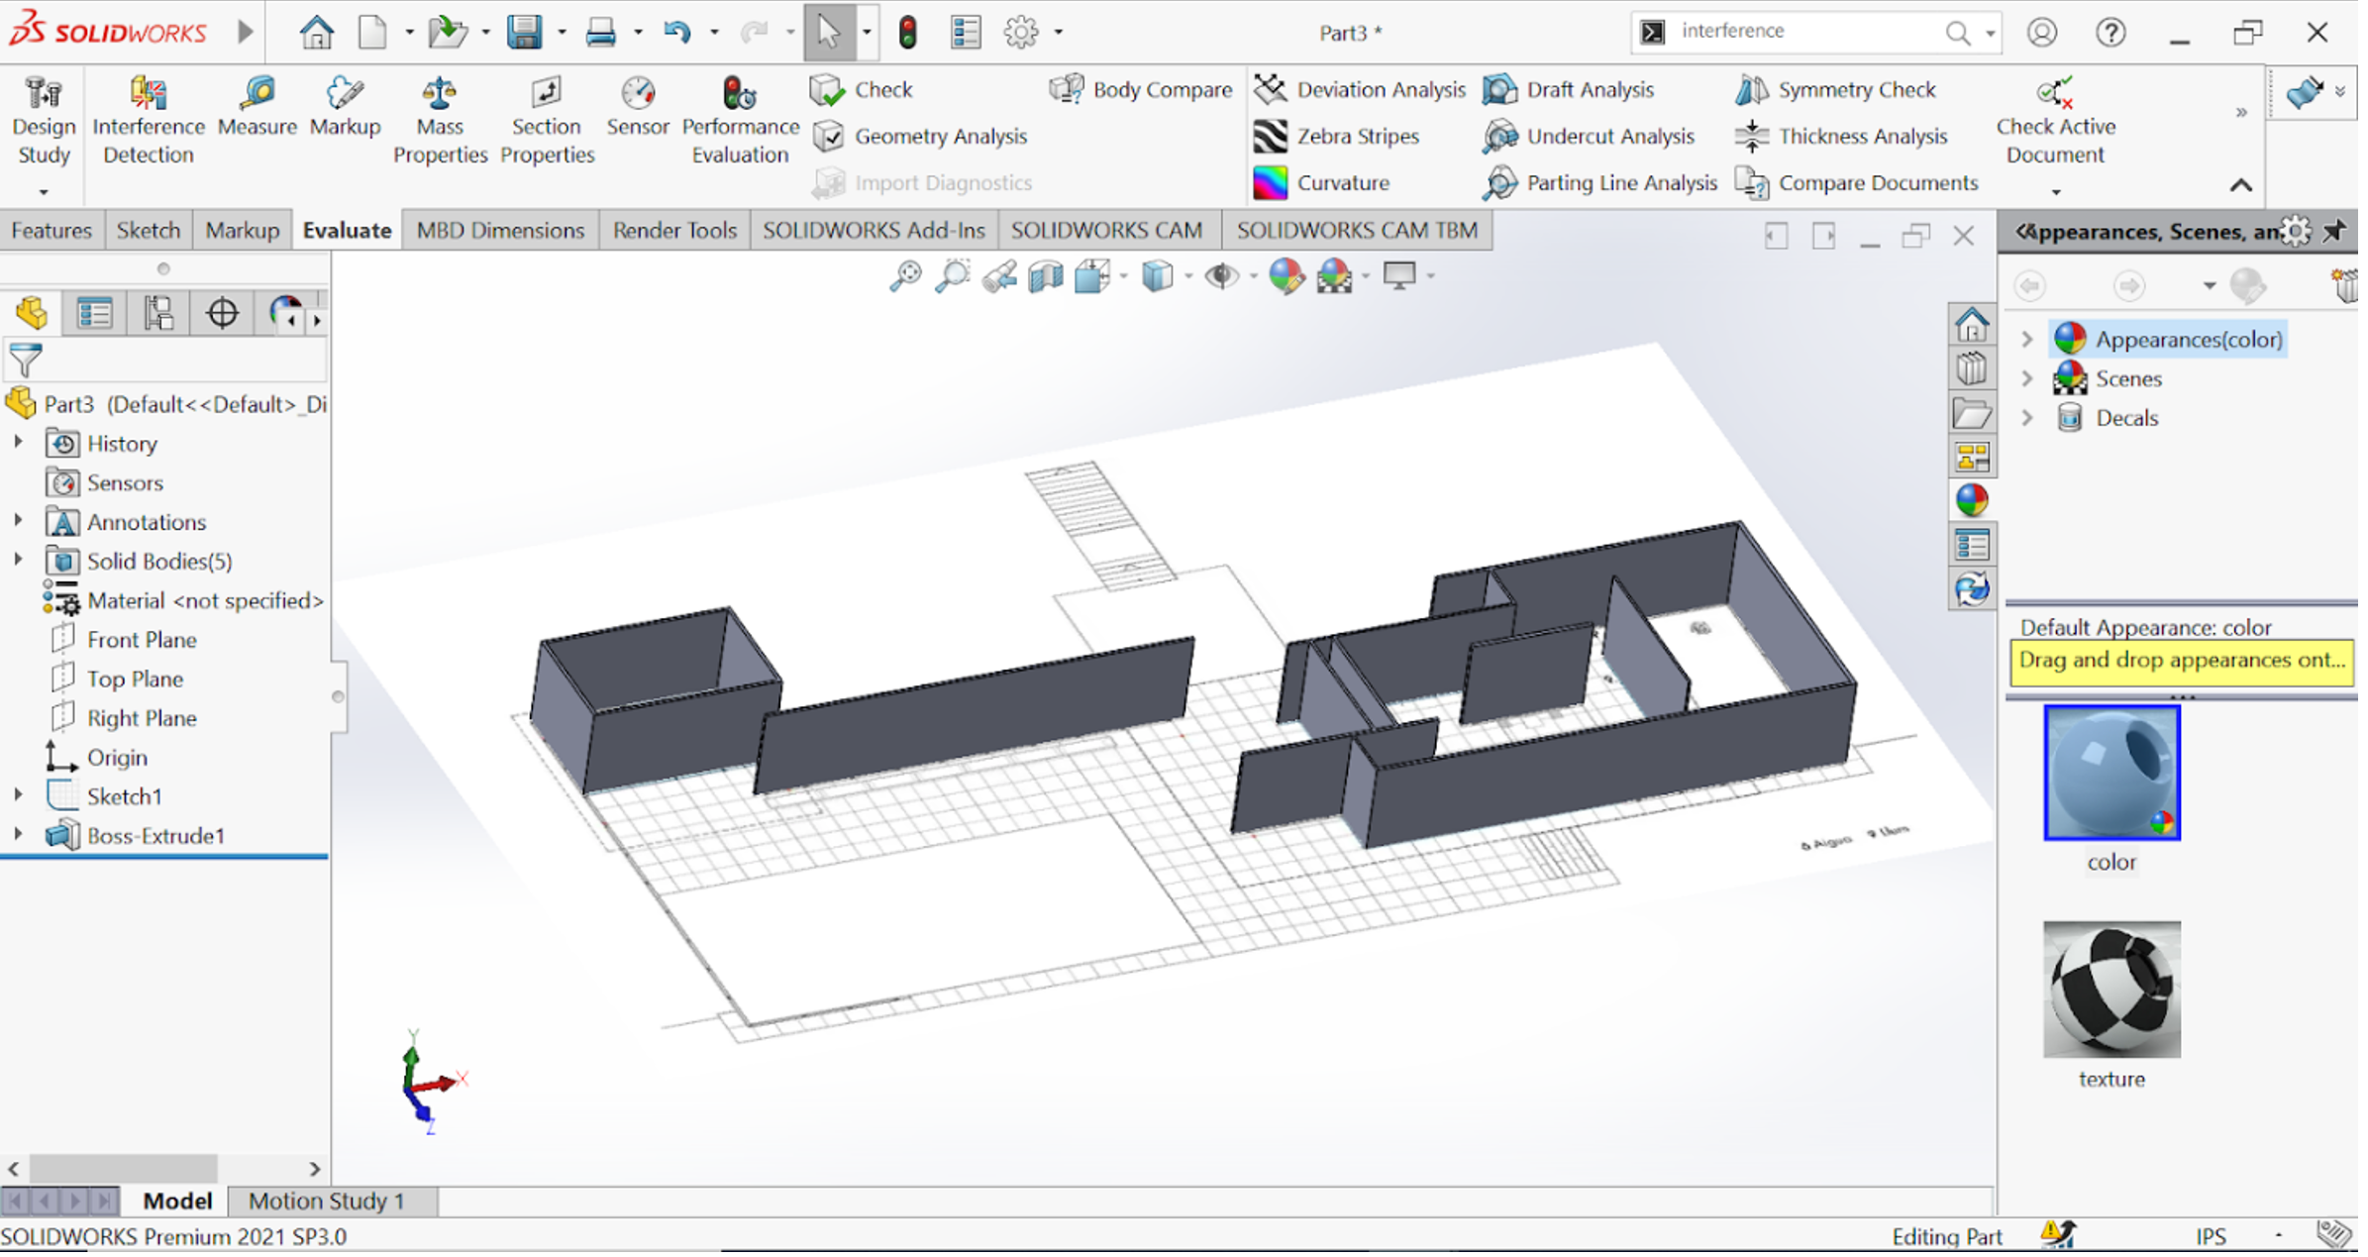Toggle the Hide/Show Items eye icon
The height and width of the screenshot is (1257, 2368).
[1221, 276]
